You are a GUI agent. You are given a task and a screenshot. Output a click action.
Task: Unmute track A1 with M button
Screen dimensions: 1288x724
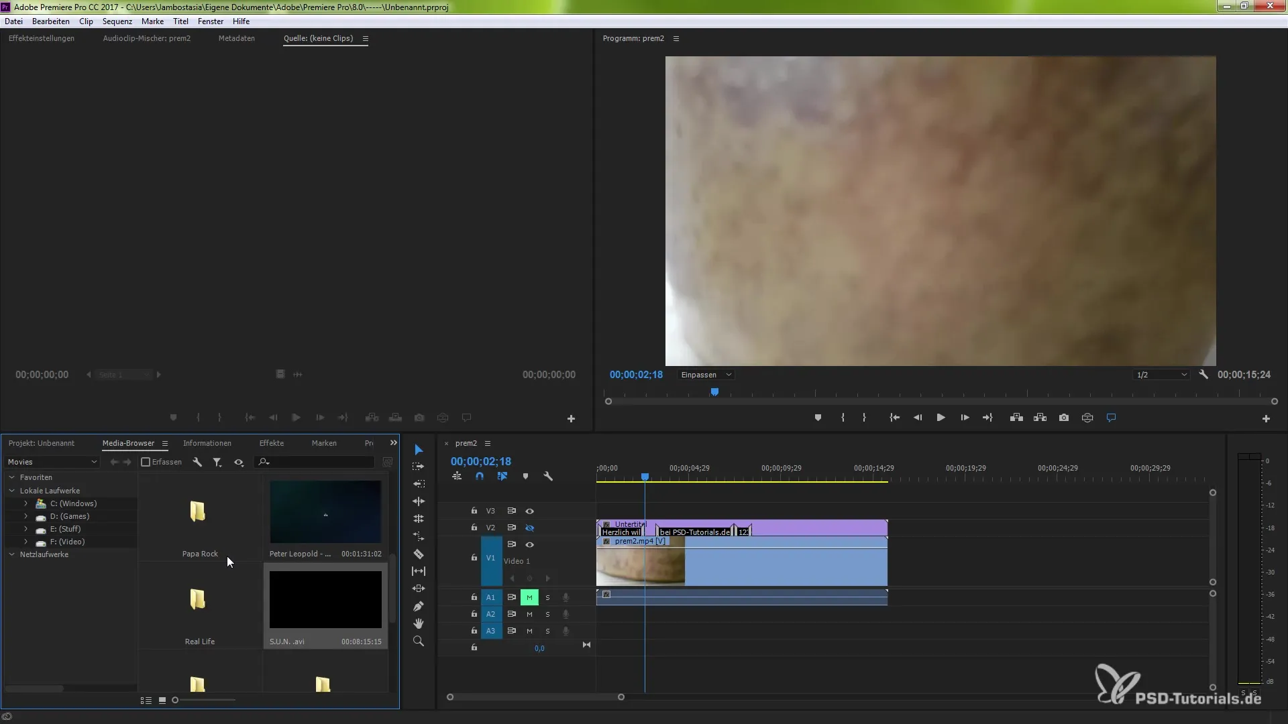pyautogui.click(x=529, y=597)
